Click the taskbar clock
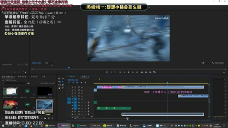The height and width of the screenshot is (128, 228). click(217, 125)
